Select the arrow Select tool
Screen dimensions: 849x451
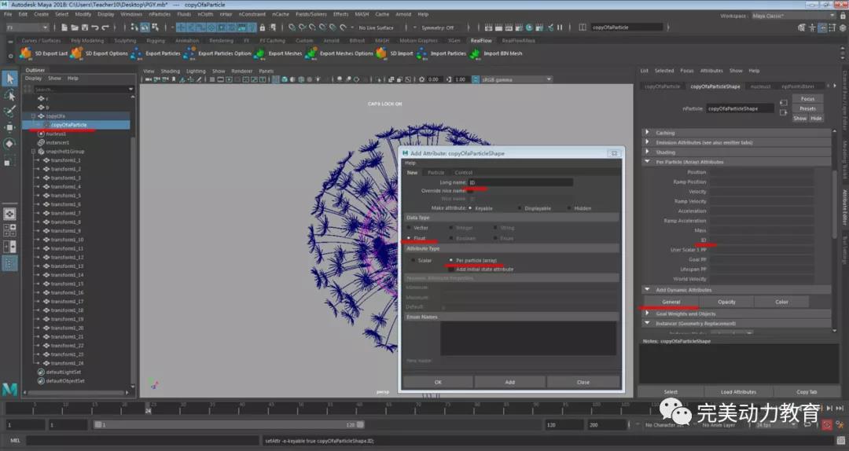[9, 79]
